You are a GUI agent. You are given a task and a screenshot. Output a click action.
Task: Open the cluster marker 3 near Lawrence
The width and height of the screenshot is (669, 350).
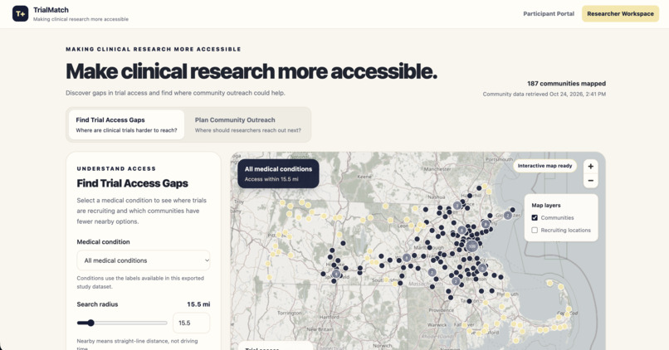click(457, 206)
